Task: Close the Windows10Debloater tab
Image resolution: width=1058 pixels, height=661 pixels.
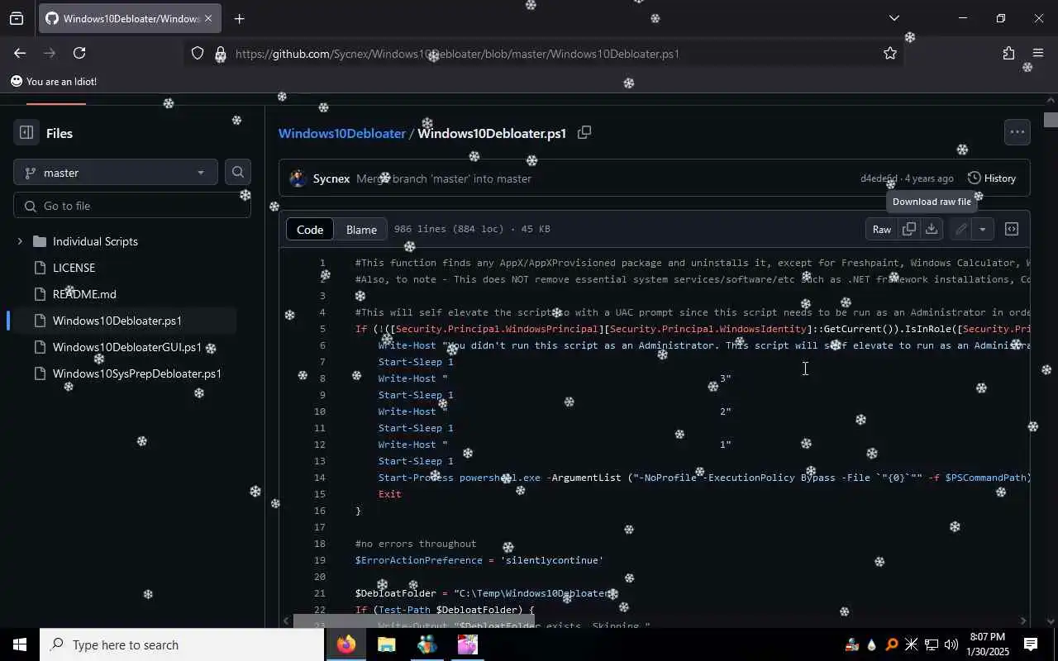Action: [x=207, y=18]
